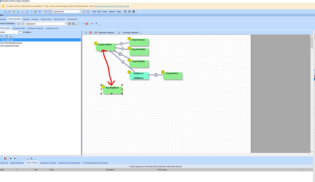
Task: Click the print icon in table search panel
Action: pyautogui.click(x=10, y=36)
